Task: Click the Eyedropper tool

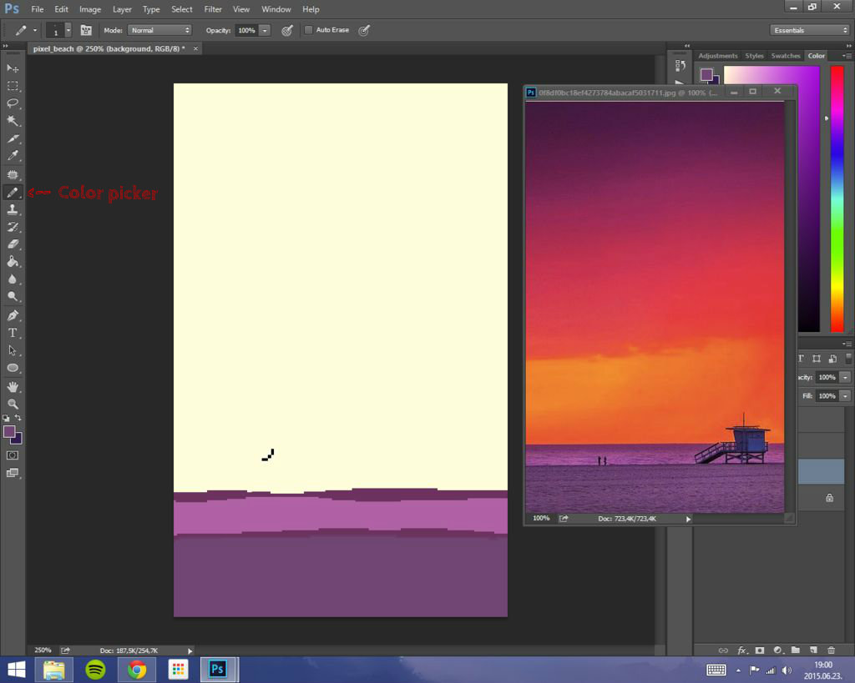Action: (13, 156)
